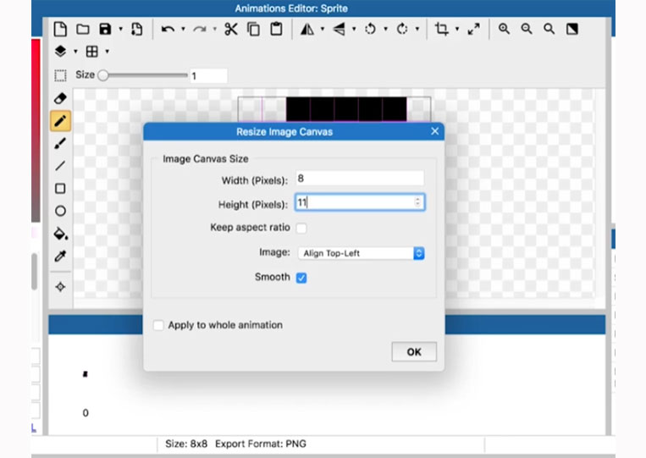The width and height of the screenshot is (646, 458).
Task: Select the Rectangle shape tool
Action: 60,189
